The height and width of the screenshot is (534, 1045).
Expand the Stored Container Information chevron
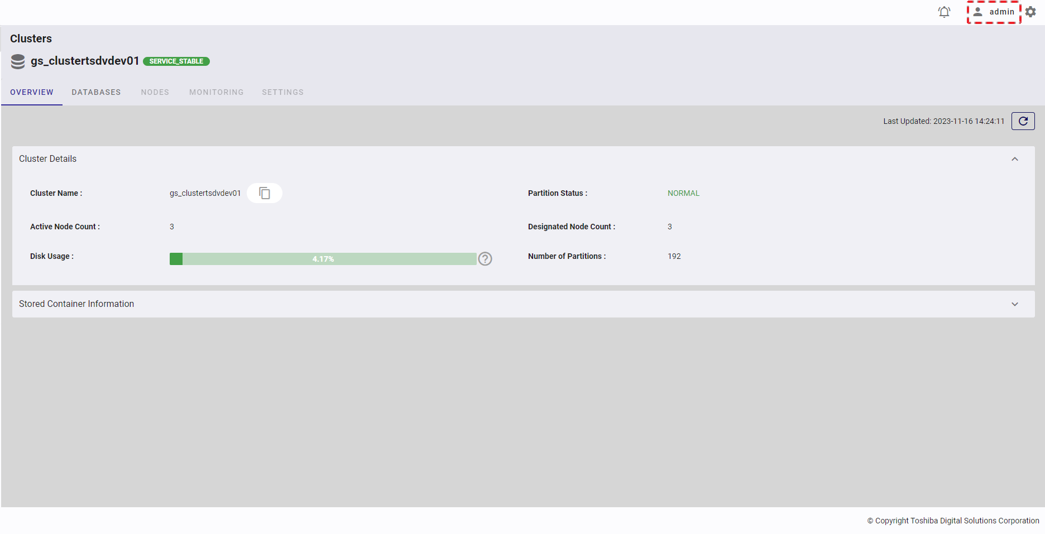pos(1014,304)
